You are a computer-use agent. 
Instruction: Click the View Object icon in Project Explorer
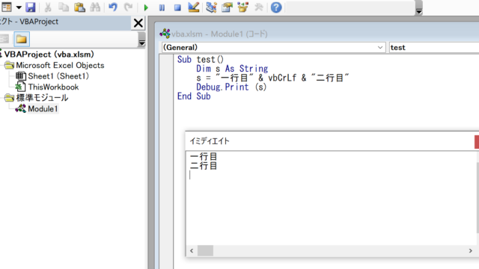pyautogui.click(x=4, y=39)
